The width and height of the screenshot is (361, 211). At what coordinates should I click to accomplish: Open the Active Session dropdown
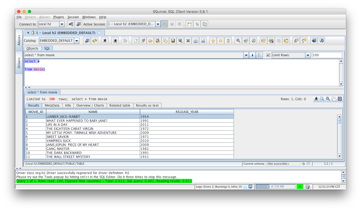(158, 24)
